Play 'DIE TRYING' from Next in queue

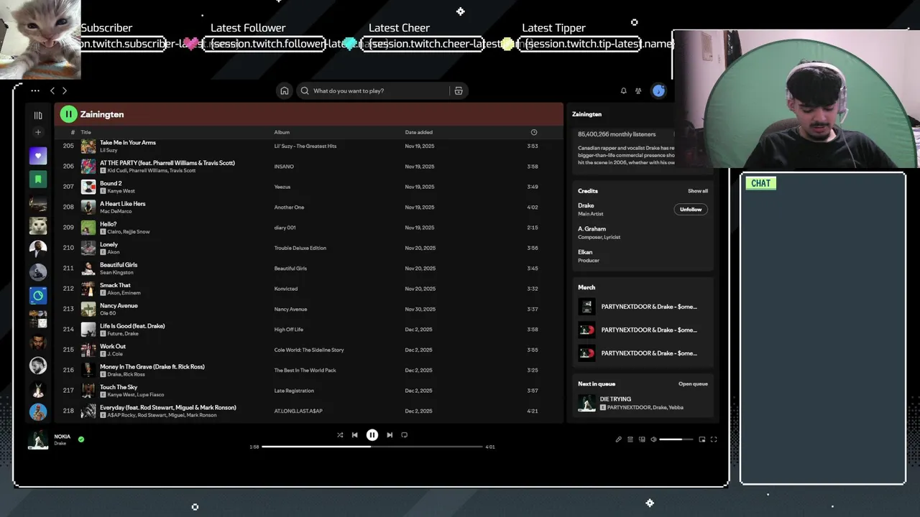pyautogui.click(x=643, y=403)
